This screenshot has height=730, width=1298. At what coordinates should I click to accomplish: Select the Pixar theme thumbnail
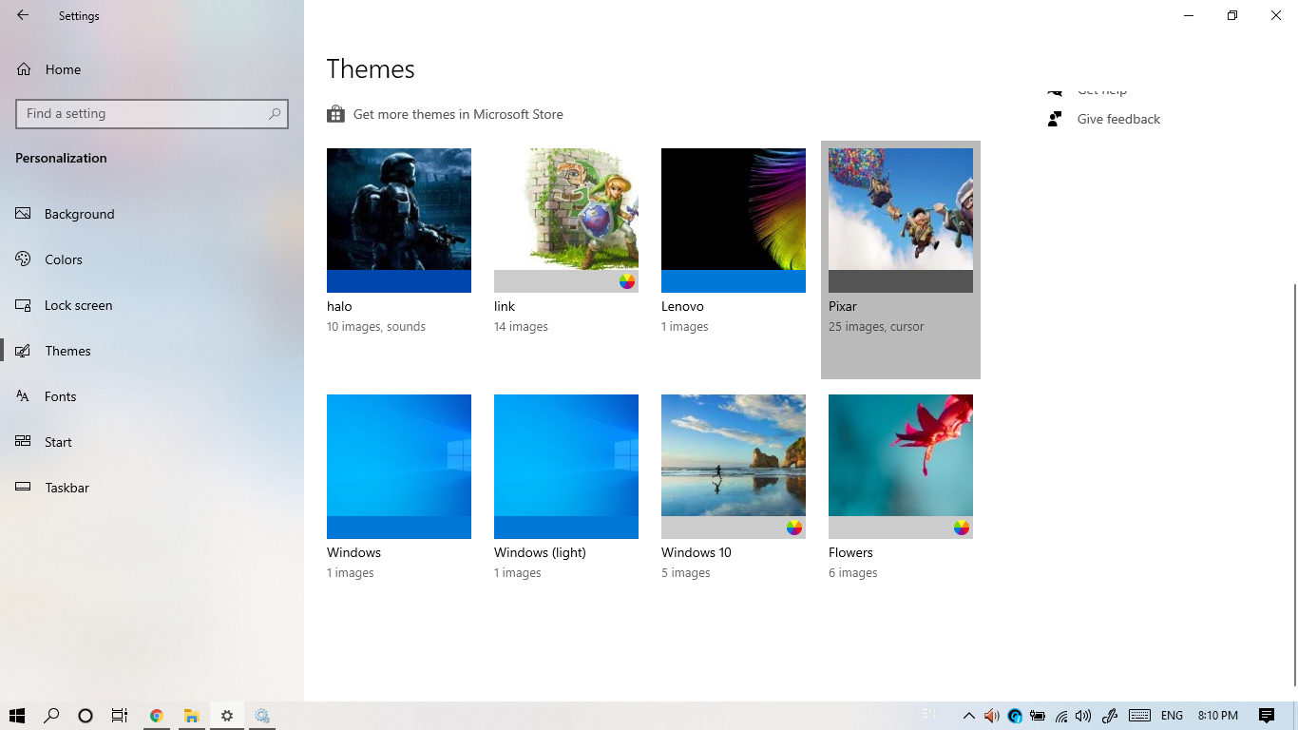[901, 221]
